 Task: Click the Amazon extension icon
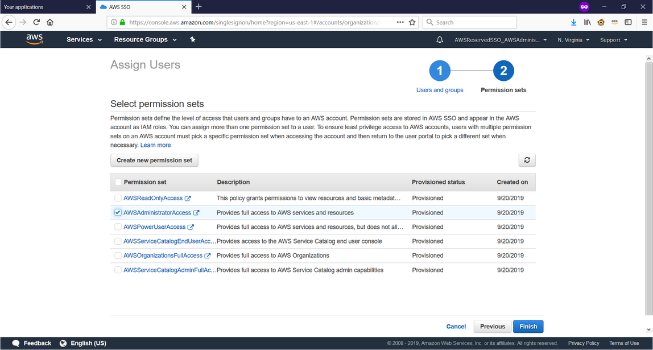[x=615, y=23]
